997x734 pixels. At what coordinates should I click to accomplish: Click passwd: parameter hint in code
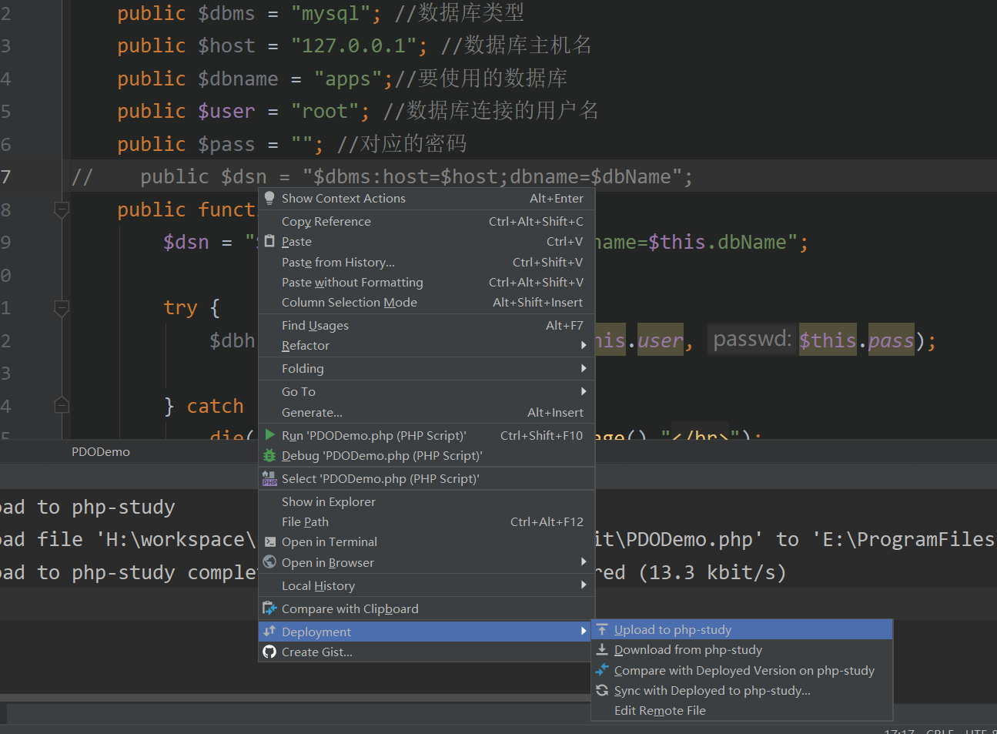click(x=751, y=339)
